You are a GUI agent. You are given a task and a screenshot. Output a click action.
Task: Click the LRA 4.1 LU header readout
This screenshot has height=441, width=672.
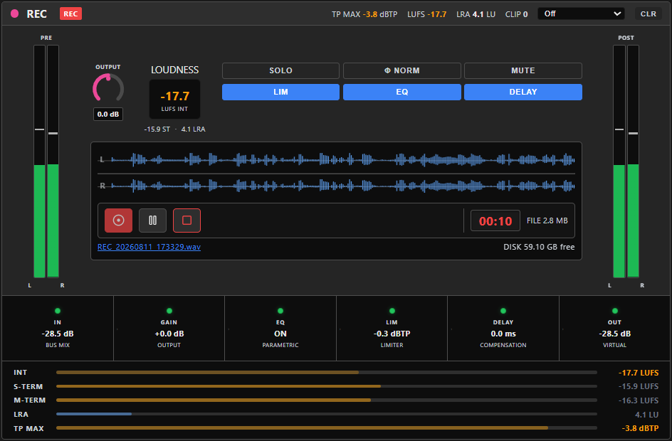click(x=476, y=14)
